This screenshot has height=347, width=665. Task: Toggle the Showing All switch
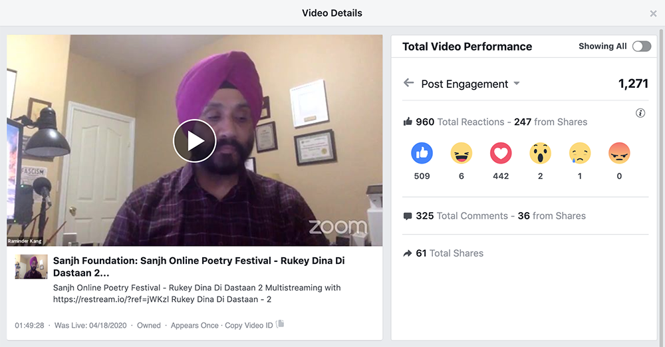click(641, 46)
